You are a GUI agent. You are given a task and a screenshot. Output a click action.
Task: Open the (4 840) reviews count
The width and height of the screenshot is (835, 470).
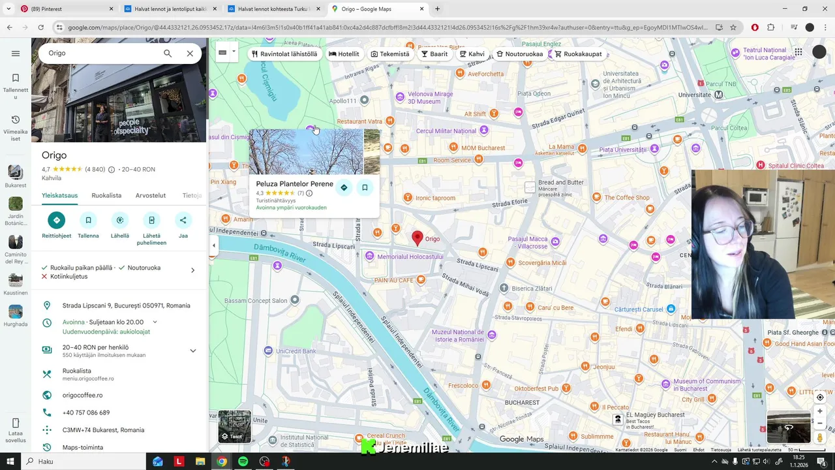95,170
